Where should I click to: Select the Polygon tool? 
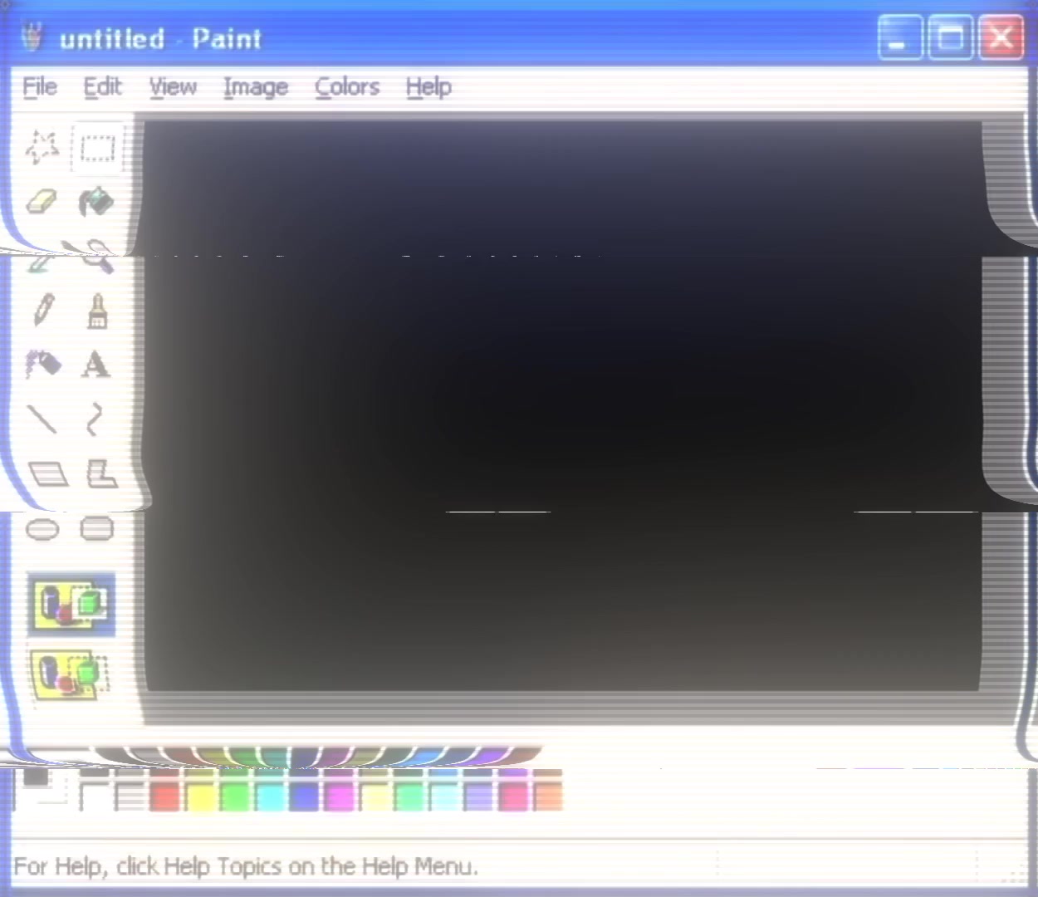pyautogui.click(x=101, y=473)
